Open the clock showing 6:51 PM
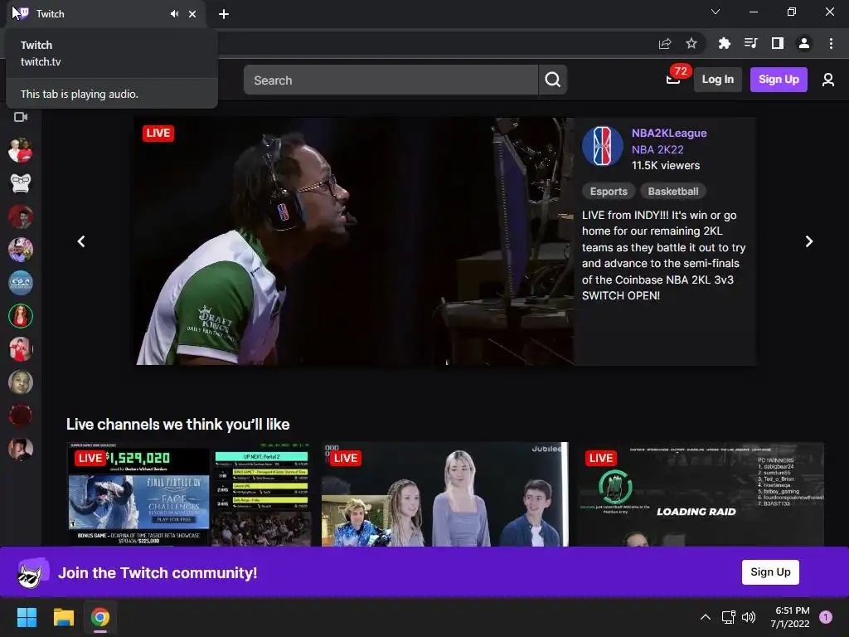 tap(790, 617)
